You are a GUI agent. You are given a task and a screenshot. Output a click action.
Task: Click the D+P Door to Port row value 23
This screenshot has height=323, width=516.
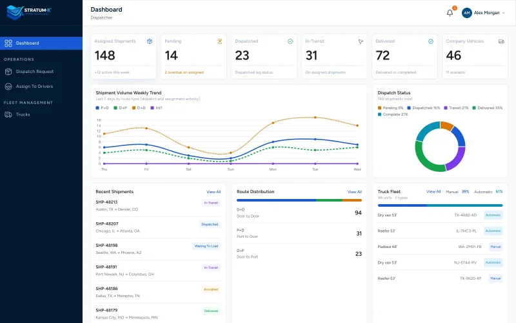click(x=359, y=254)
